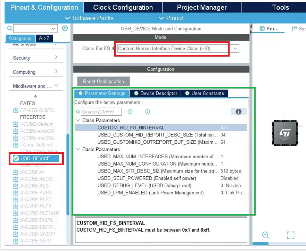This screenshot has width=306, height=251.
Task: Go to next parameter search result arrow
Action: coord(147,111)
